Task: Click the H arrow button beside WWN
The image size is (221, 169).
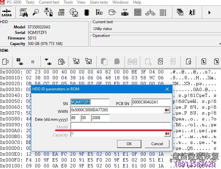Action: [x=167, y=110]
